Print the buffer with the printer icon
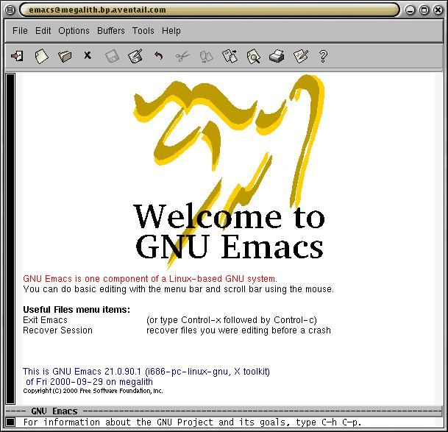 click(x=277, y=56)
